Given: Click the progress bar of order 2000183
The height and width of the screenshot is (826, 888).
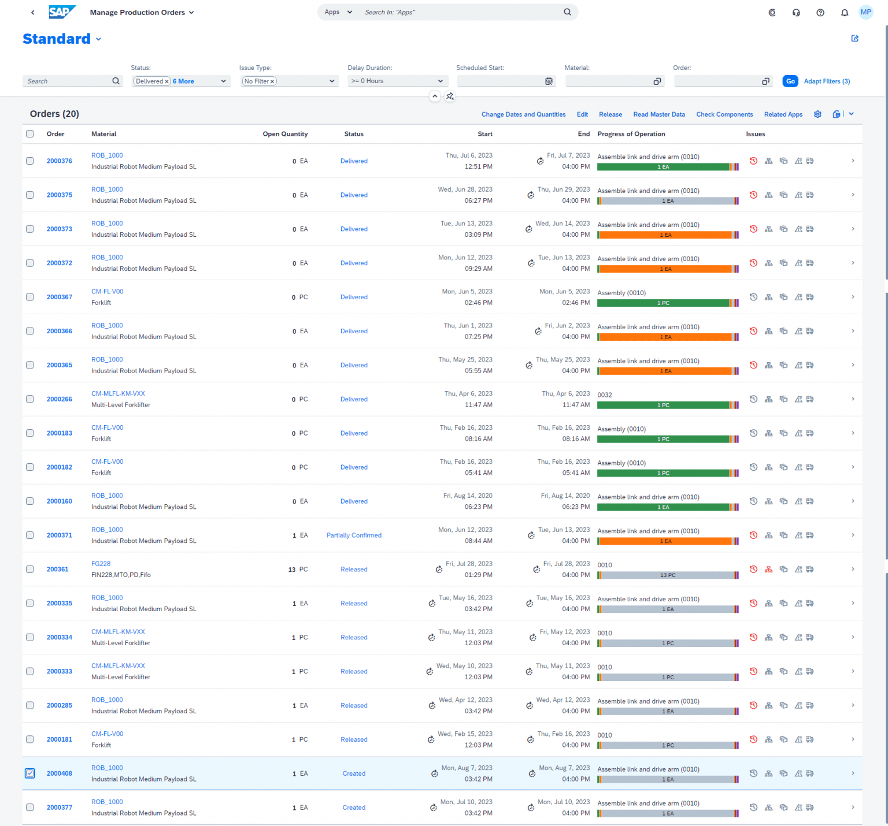Looking at the screenshot, I should coord(666,438).
